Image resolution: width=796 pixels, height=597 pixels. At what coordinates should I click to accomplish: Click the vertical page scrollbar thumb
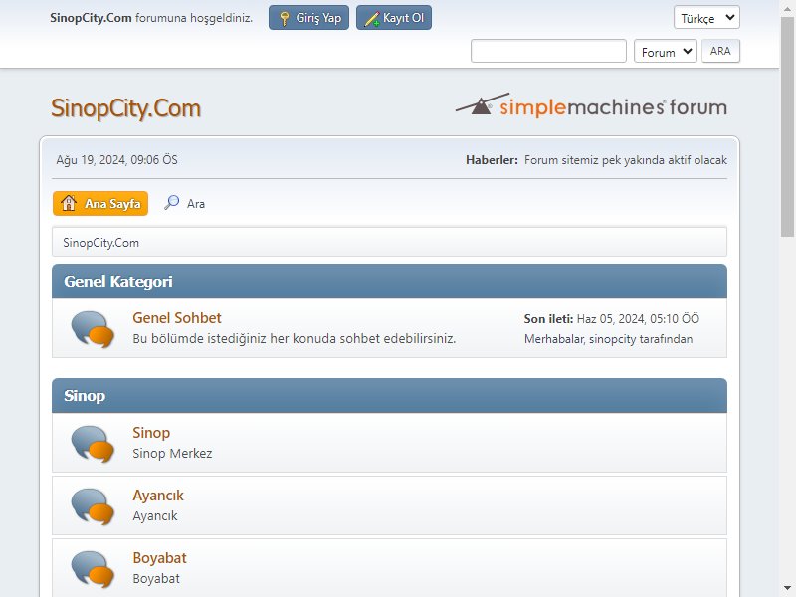(x=787, y=126)
